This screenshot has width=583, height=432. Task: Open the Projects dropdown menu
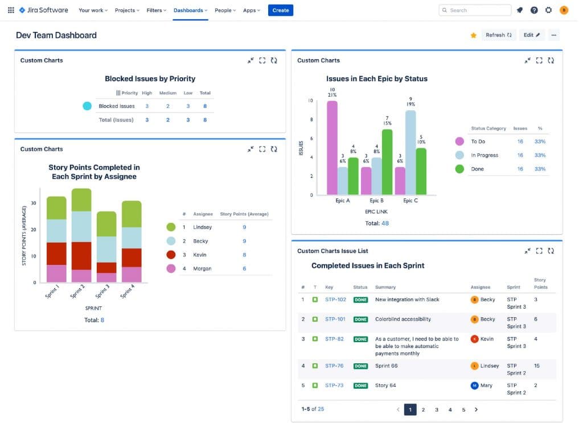click(x=127, y=10)
